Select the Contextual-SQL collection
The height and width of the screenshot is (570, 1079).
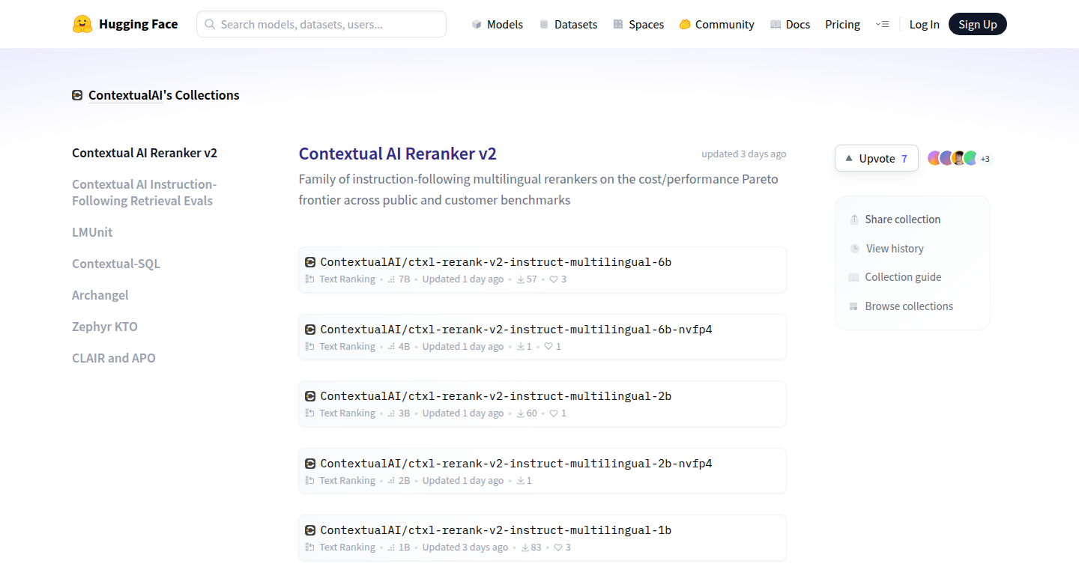[116, 264]
